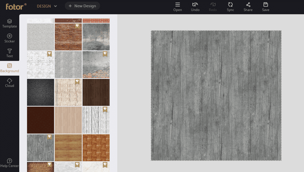Choose the orange woven parquet pattern
The image size is (304, 172).
[x=96, y=148]
